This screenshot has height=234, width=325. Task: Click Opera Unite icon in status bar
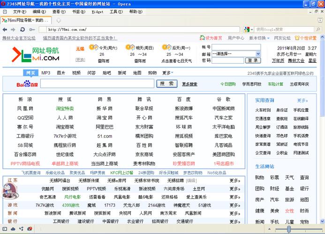pos(21,229)
